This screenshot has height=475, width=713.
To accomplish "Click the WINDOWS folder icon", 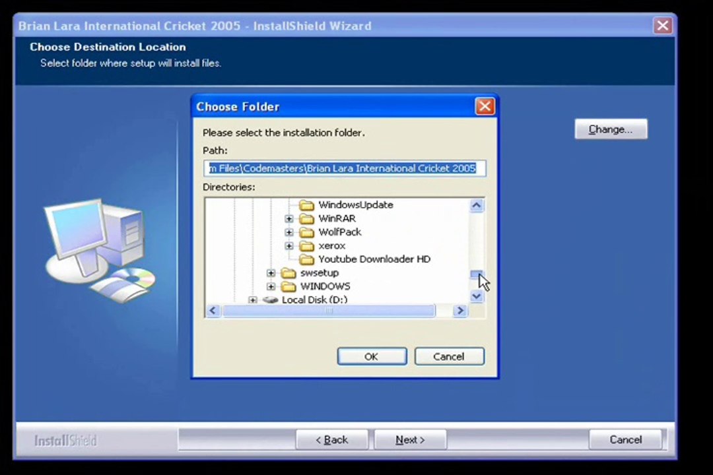I will 289,287.
